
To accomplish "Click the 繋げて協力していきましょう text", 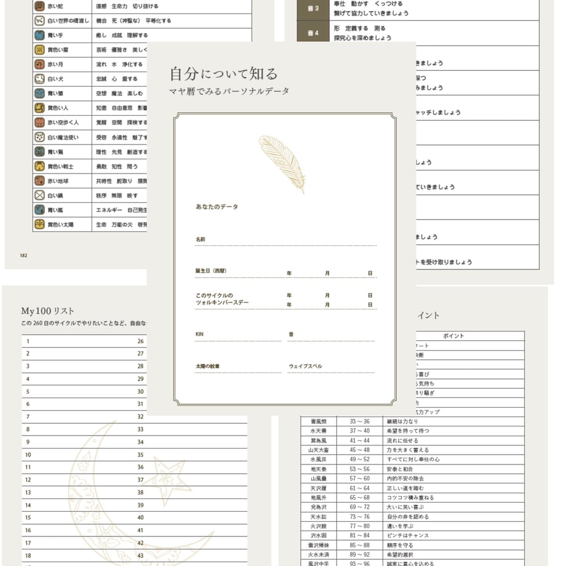I will (371, 14).
